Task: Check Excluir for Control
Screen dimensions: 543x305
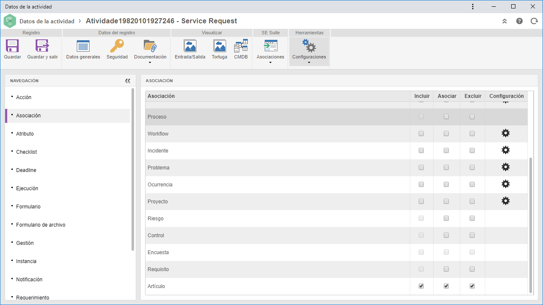Action: pos(472,235)
